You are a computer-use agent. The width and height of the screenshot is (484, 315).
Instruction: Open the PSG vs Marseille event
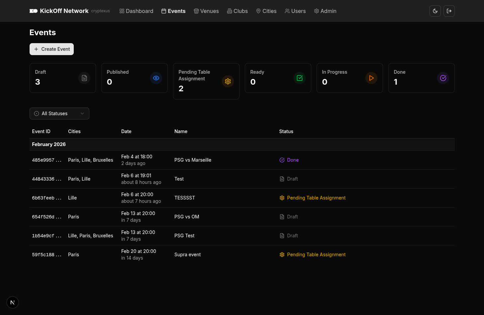tap(193, 160)
